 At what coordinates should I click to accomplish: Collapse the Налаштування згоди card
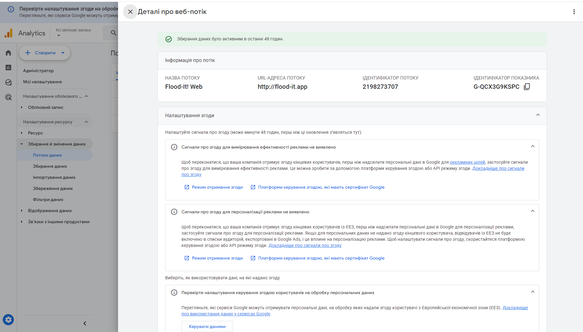(x=538, y=115)
